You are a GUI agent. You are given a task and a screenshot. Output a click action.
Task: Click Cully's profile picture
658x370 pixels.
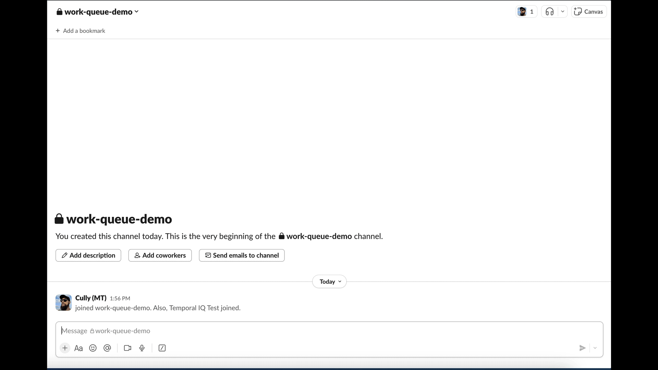click(63, 303)
